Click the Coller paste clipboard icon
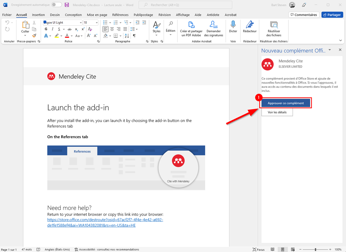The width and height of the screenshot is (346, 252). pos(25,25)
